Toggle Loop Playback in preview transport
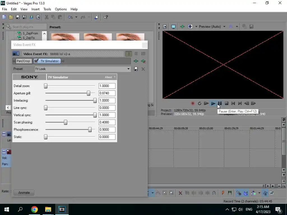 point(200,104)
